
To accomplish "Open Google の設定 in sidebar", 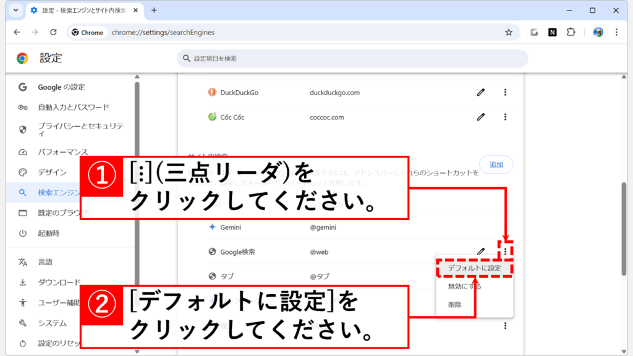I will [61, 87].
